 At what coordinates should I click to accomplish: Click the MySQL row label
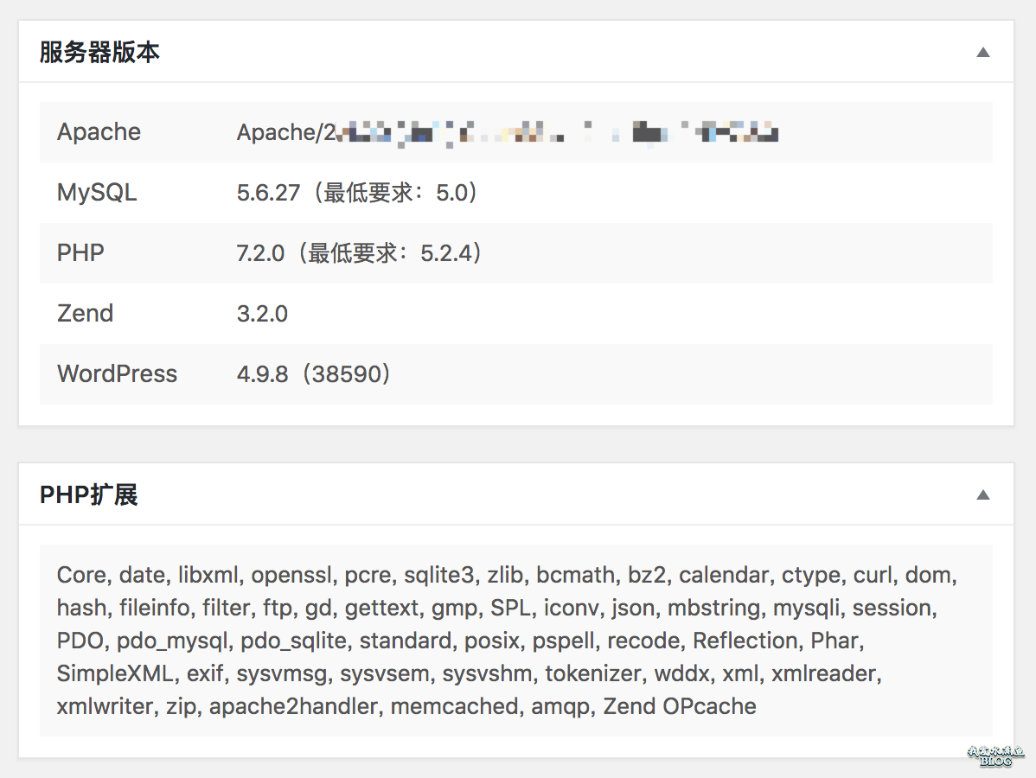pyautogui.click(x=97, y=192)
